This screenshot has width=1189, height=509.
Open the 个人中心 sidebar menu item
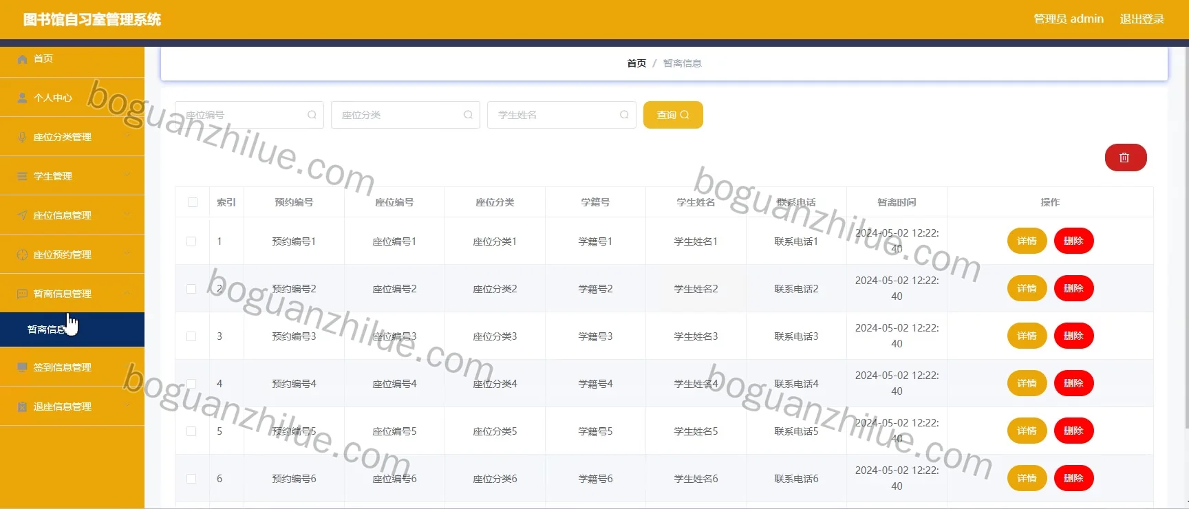pyautogui.click(x=72, y=98)
